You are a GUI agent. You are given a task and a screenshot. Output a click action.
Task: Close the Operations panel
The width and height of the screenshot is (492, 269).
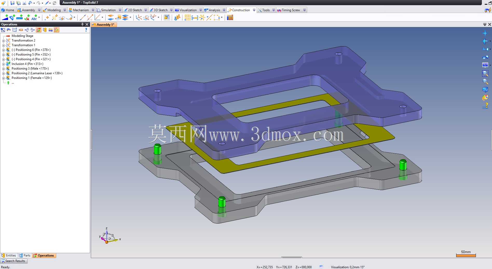(87, 24)
